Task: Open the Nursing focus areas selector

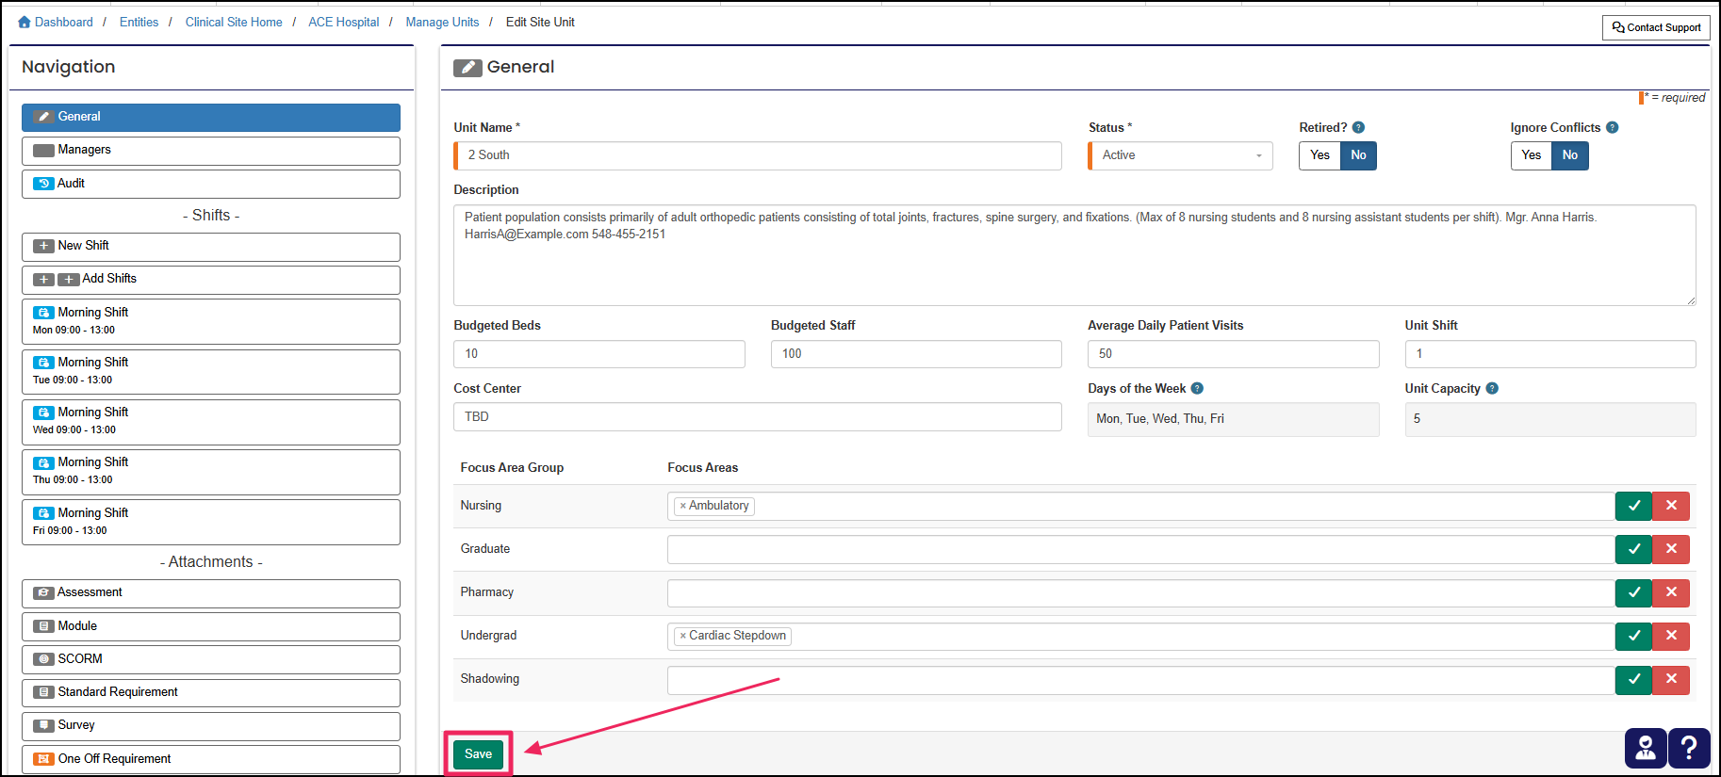Action: click(x=1140, y=506)
